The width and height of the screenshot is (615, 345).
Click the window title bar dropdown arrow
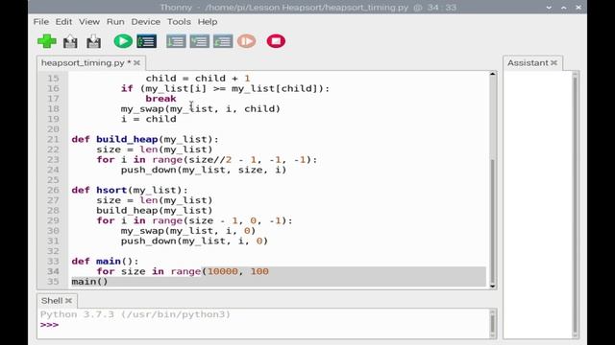(x=549, y=7)
